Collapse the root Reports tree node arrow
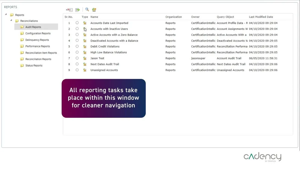This screenshot has height=169, width=300. (6, 14)
